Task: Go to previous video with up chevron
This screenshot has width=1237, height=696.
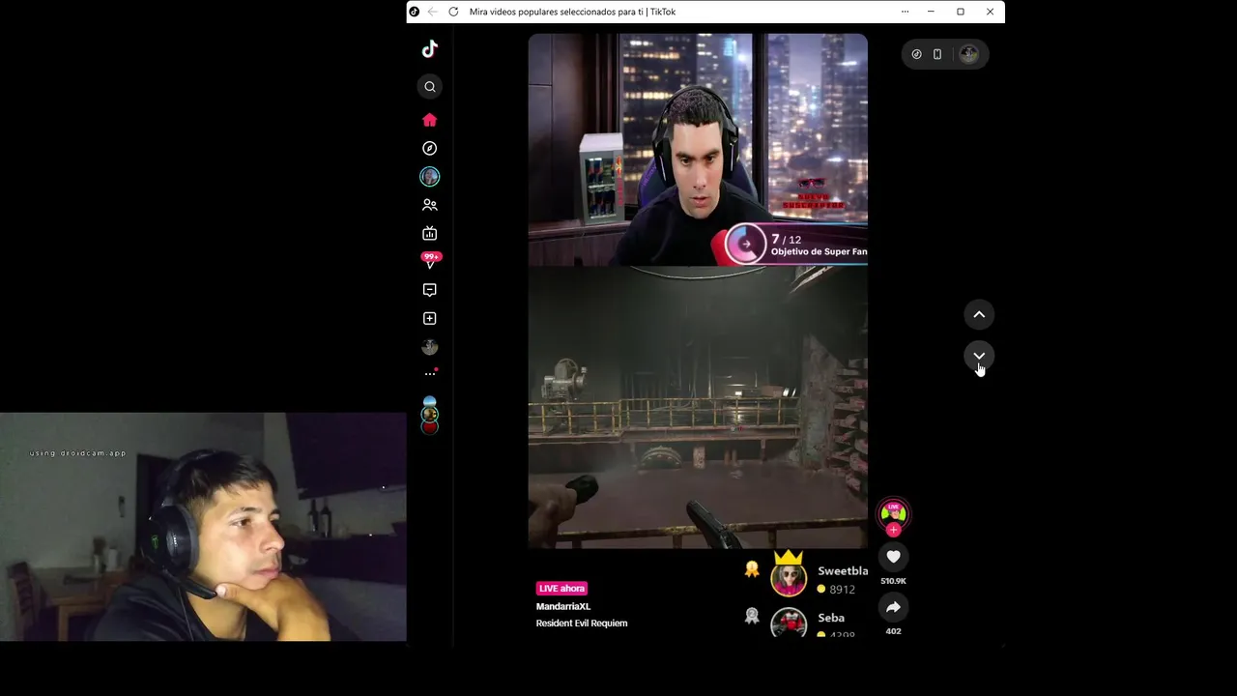Action: click(x=979, y=314)
